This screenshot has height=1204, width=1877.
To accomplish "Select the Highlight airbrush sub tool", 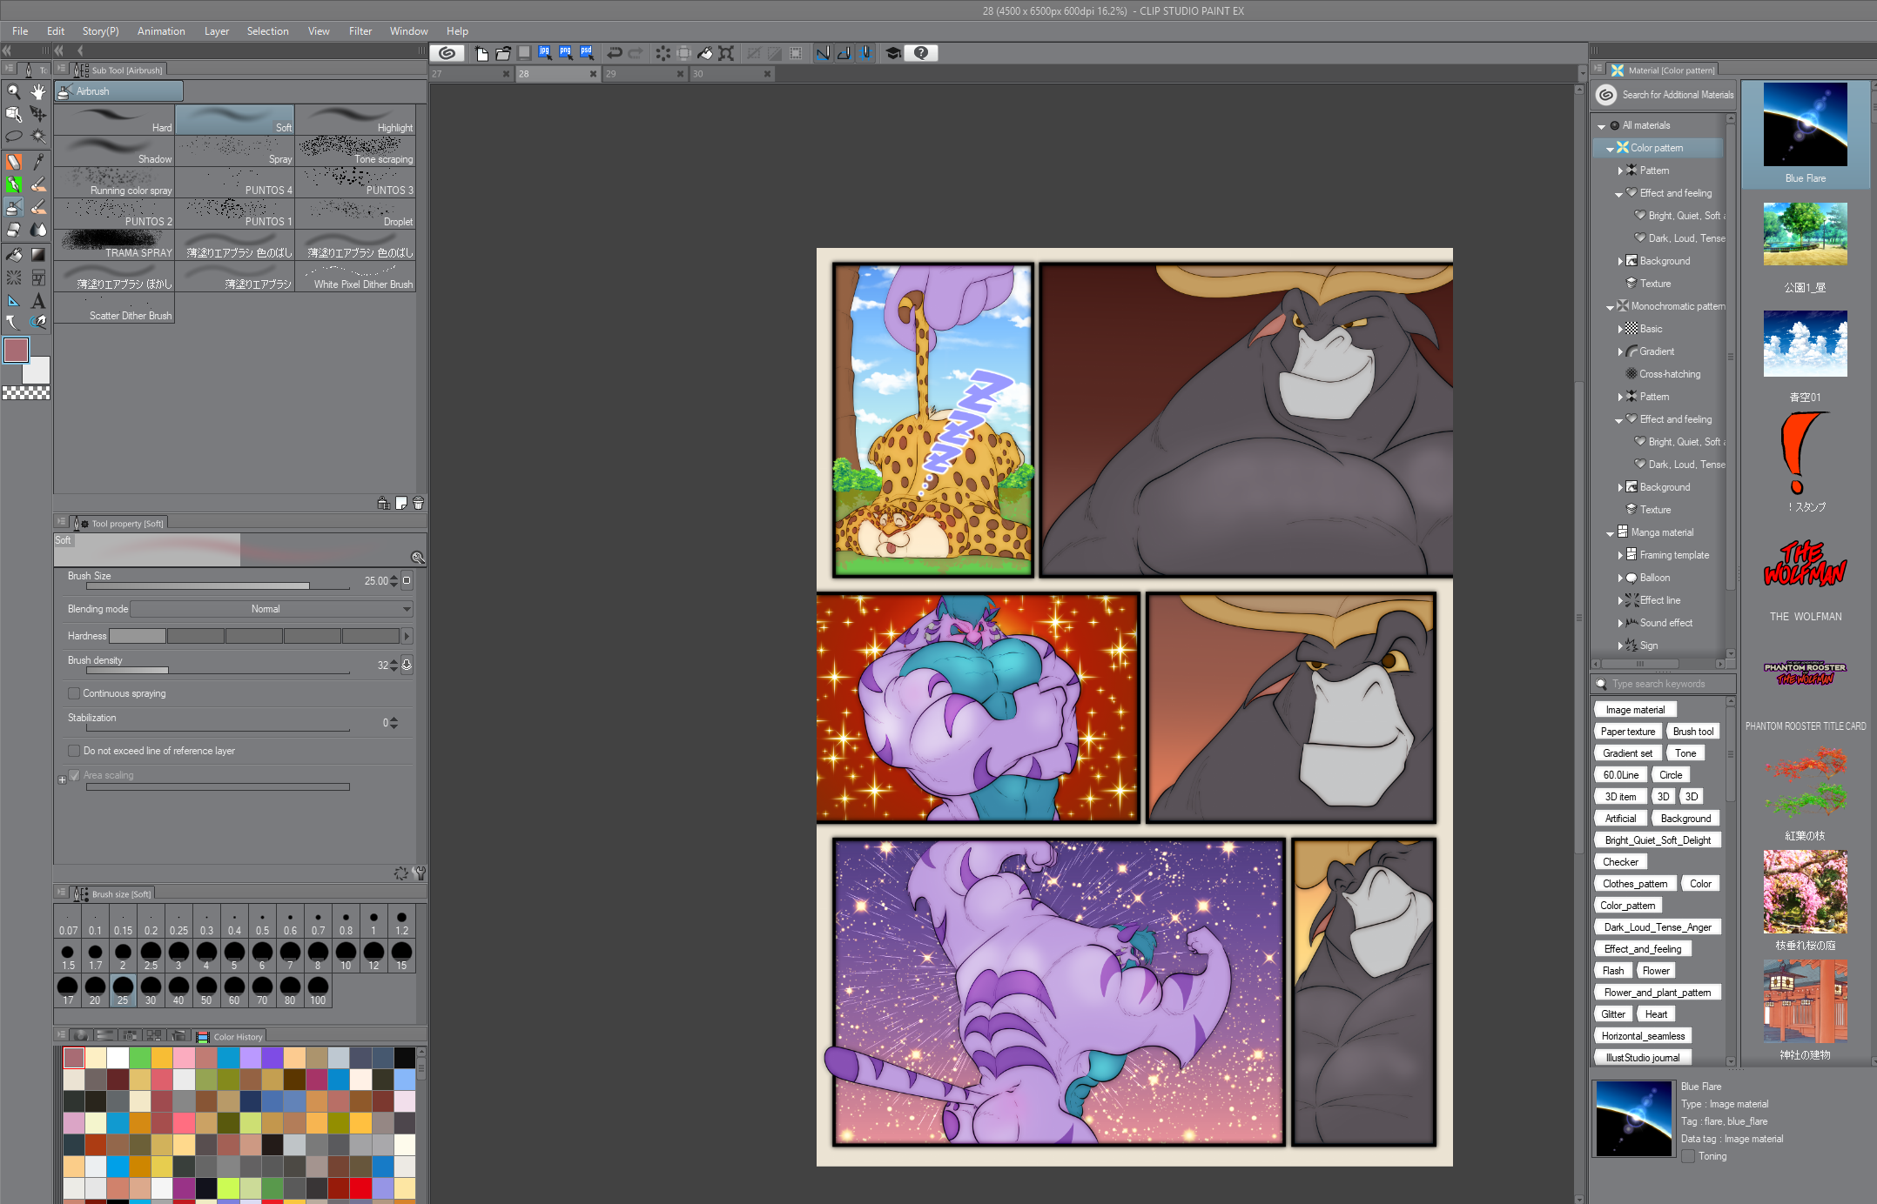I will 356,119.
